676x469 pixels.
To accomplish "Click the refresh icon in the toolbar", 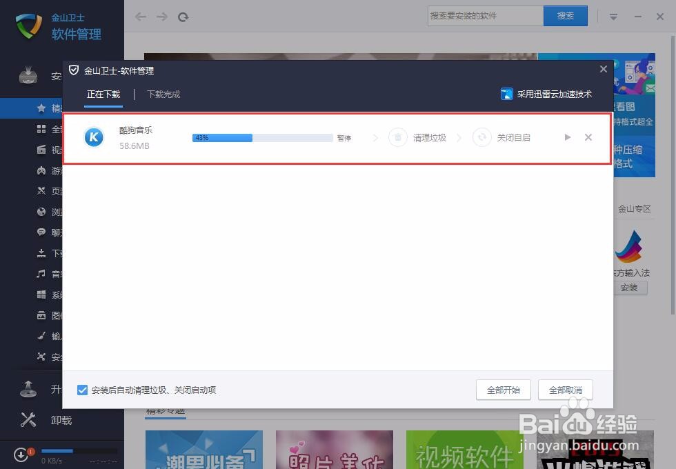I will click(183, 17).
